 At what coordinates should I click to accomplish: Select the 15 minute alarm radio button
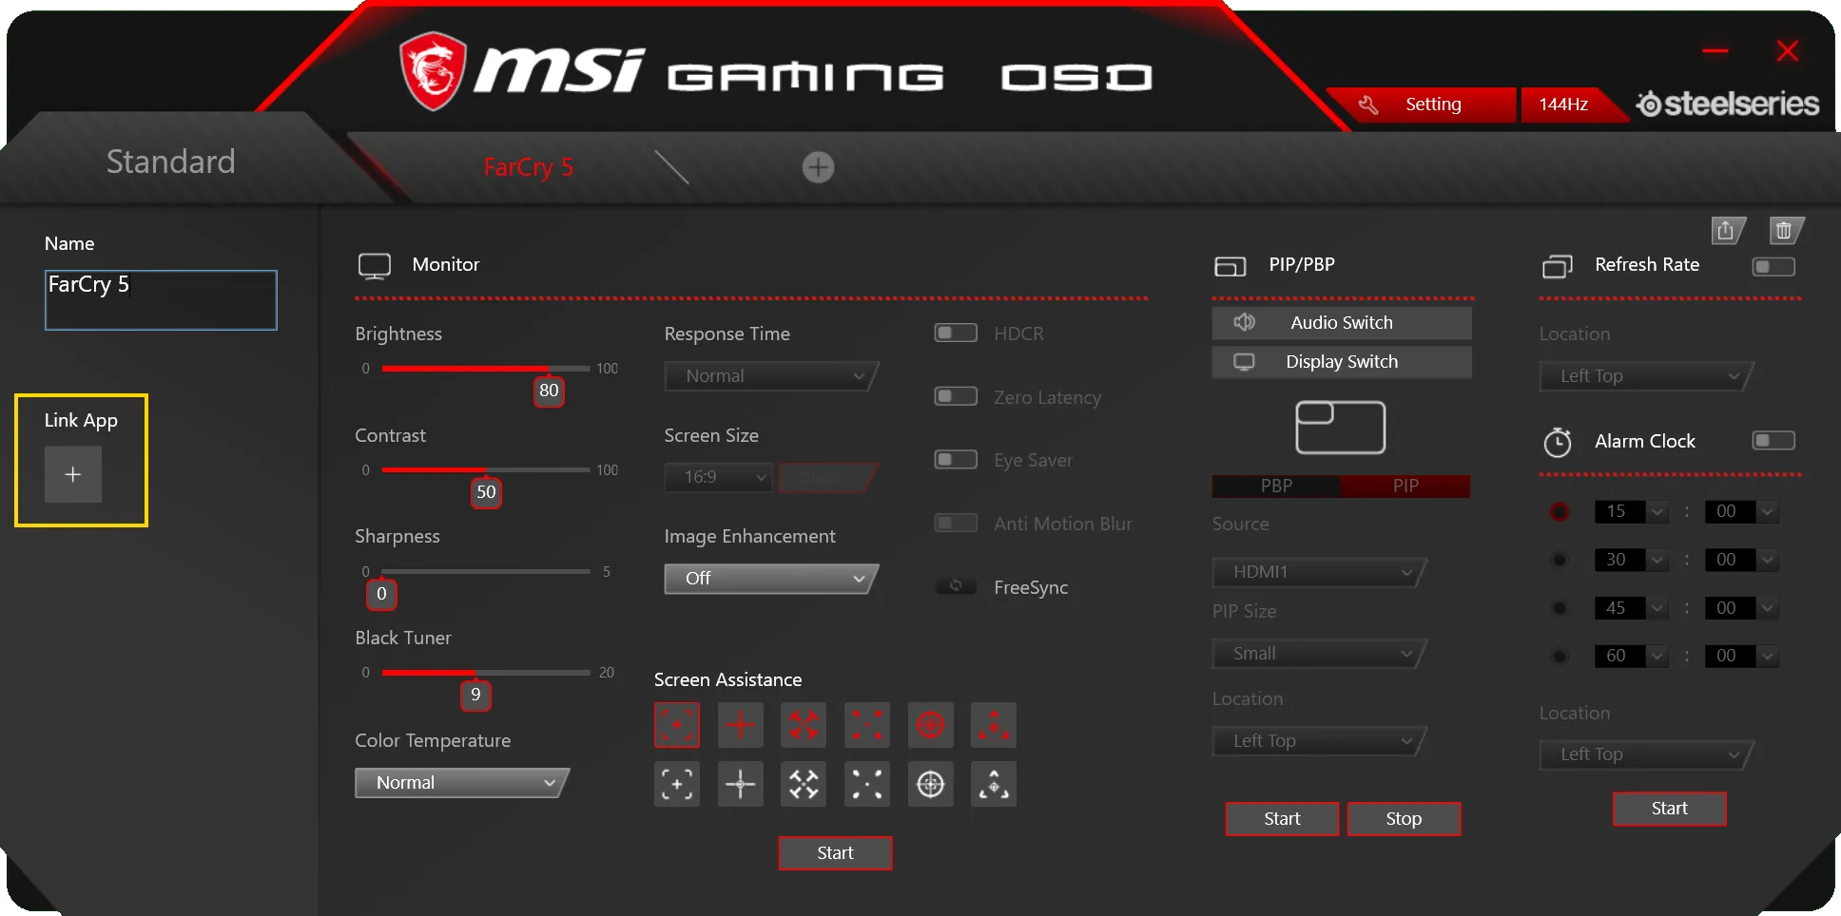pyautogui.click(x=1560, y=511)
